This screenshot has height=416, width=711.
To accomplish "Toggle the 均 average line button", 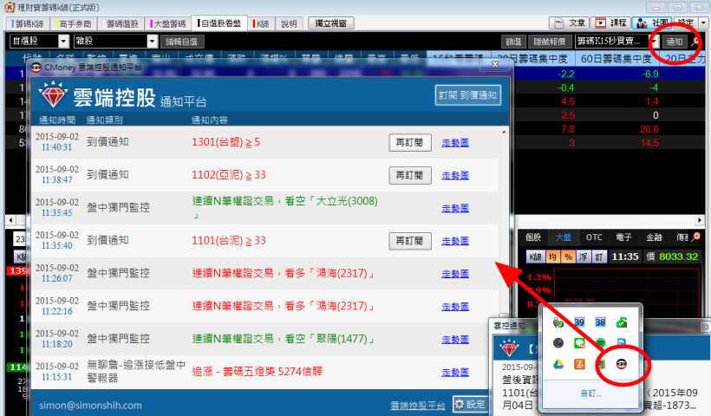I will click(552, 257).
